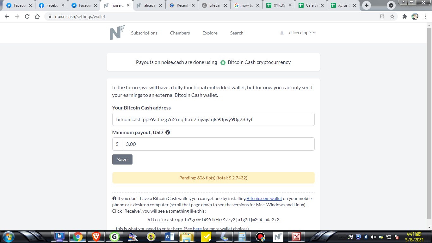This screenshot has height=243, width=432.
Task: Click the Minimum payout amount field
Action: (218, 144)
